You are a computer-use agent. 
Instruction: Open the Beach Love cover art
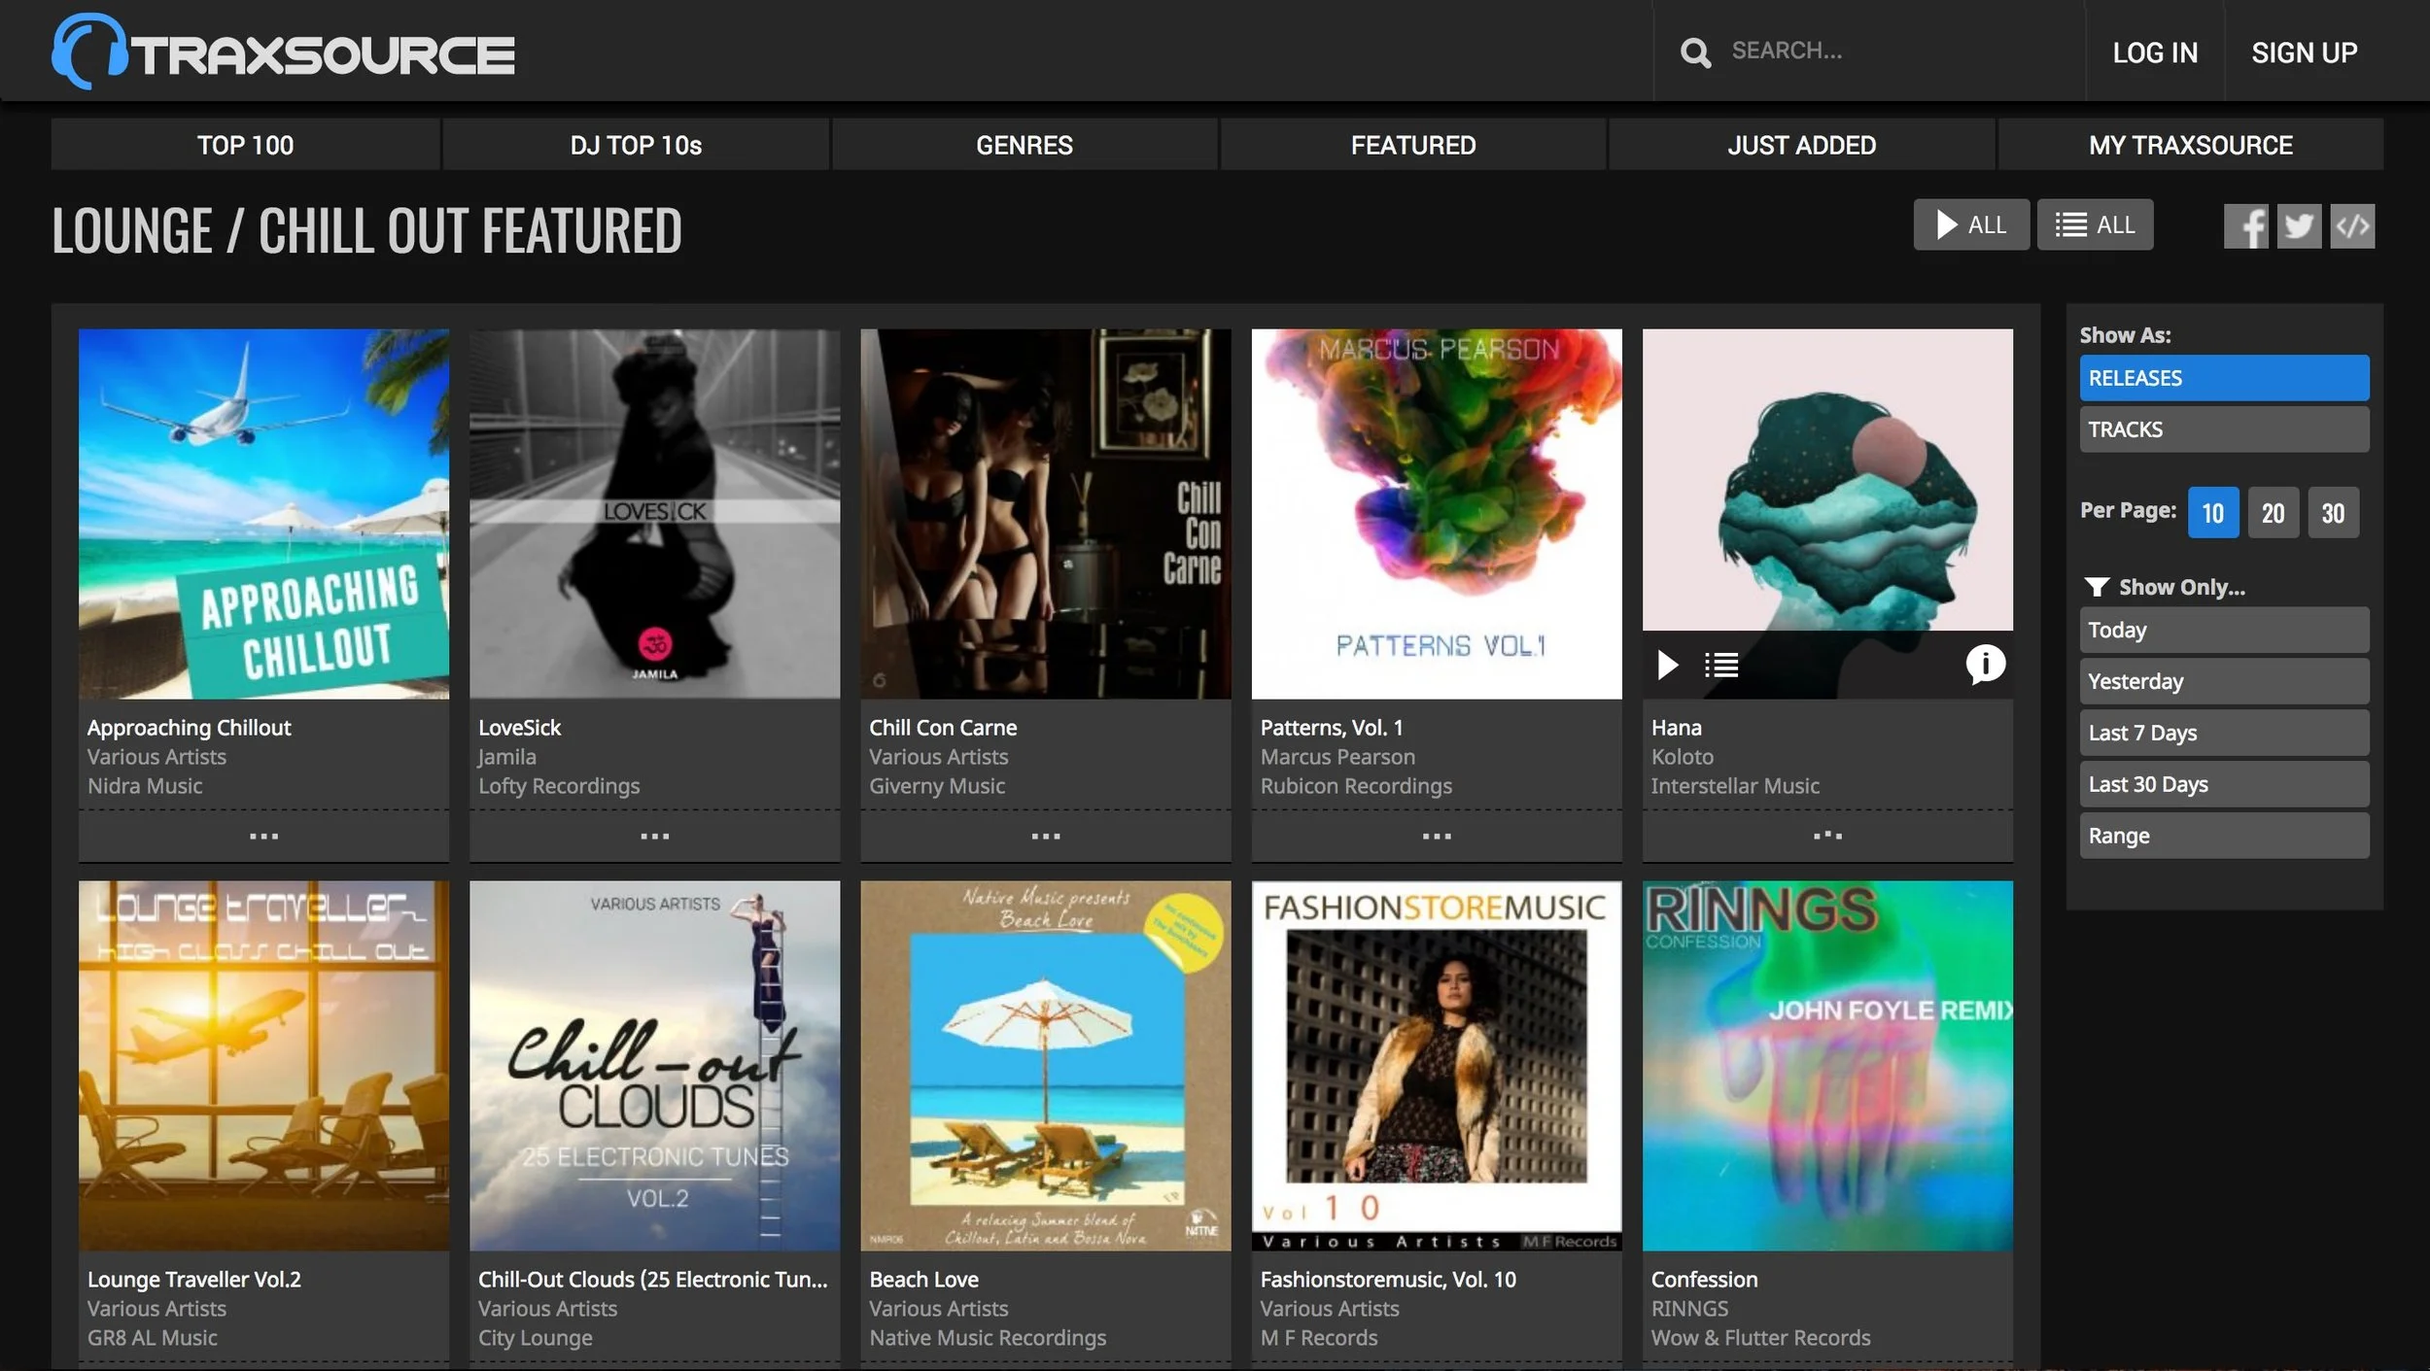(1046, 1066)
